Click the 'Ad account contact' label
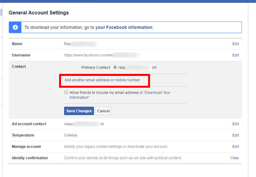Image resolution: width=256 pixels, height=177 pixels. click(x=29, y=124)
